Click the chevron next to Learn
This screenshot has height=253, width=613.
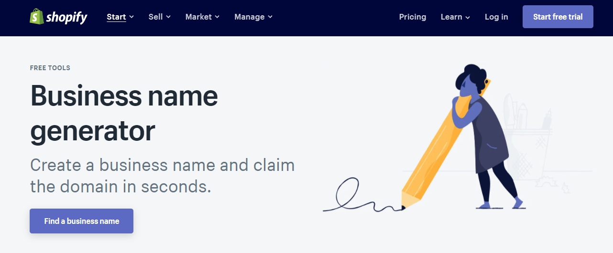point(468,17)
